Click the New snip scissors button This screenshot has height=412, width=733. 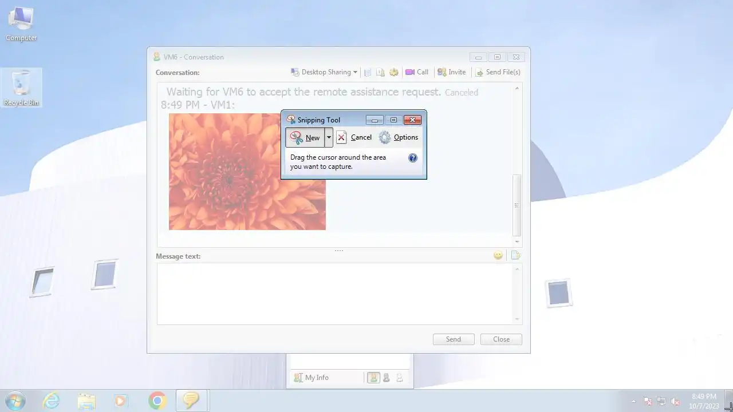pyautogui.click(x=305, y=137)
